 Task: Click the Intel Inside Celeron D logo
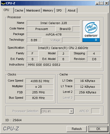click(91, 31)
